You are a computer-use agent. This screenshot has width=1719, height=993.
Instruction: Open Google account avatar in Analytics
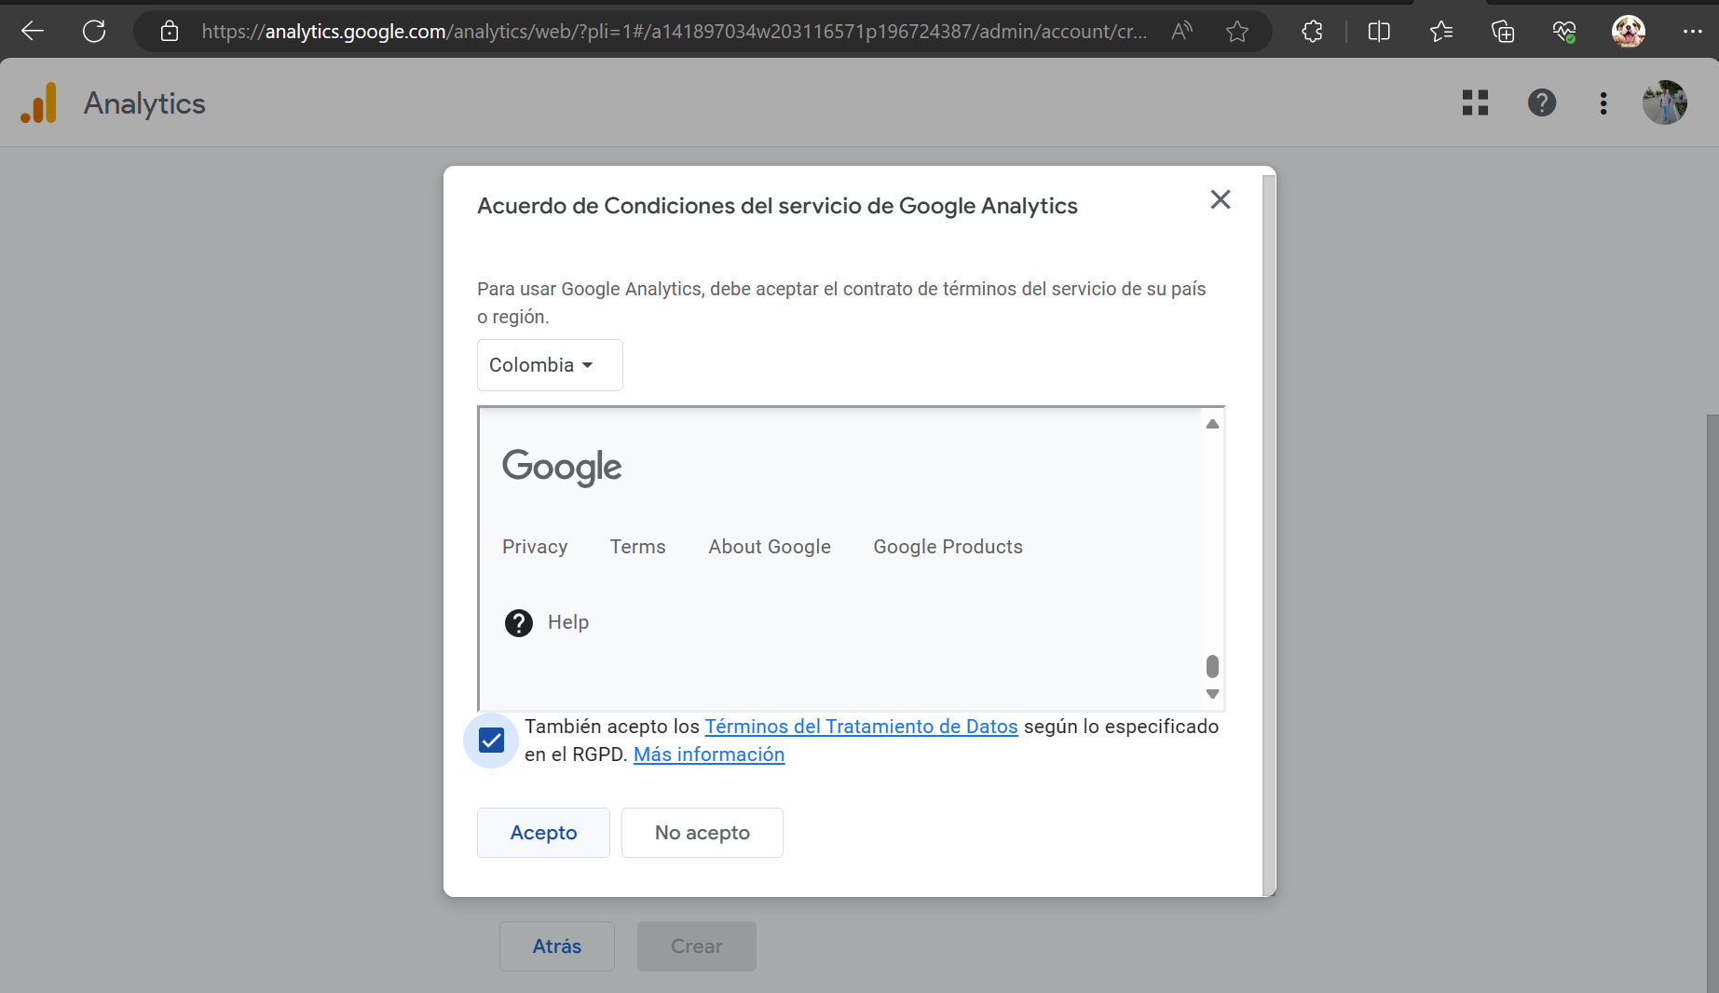pyautogui.click(x=1665, y=102)
